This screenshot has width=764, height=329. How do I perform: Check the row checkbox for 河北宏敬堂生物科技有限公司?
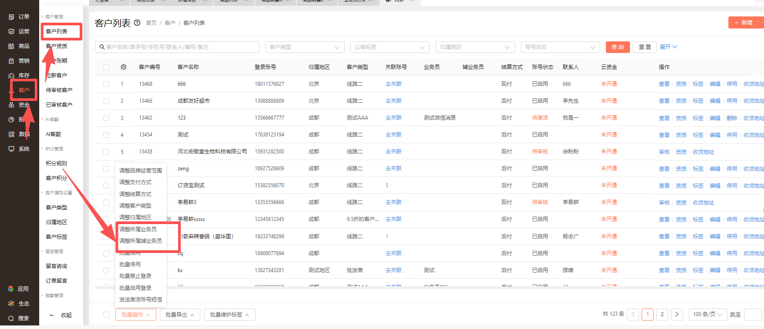[x=106, y=152]
